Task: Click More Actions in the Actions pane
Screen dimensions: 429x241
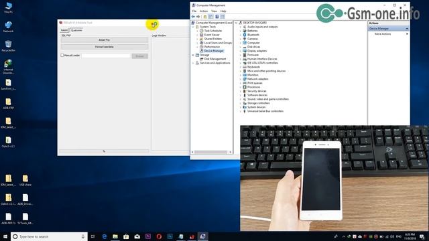Action: 383,34
